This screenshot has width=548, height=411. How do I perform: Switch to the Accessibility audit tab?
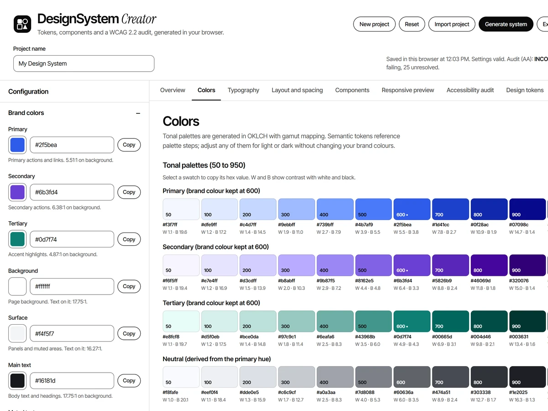click(470, 90)
